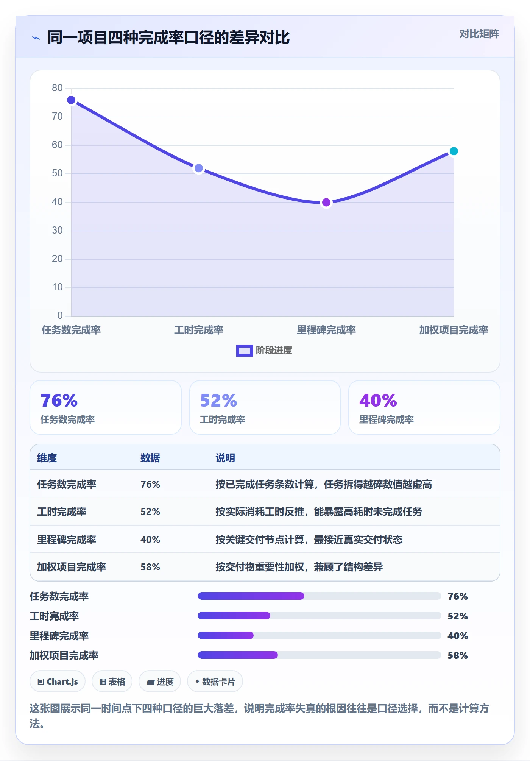Click the 工时完成率 x-axis label under the chart
This screenshot has height=761, width=530.
(x=199, y=330)
